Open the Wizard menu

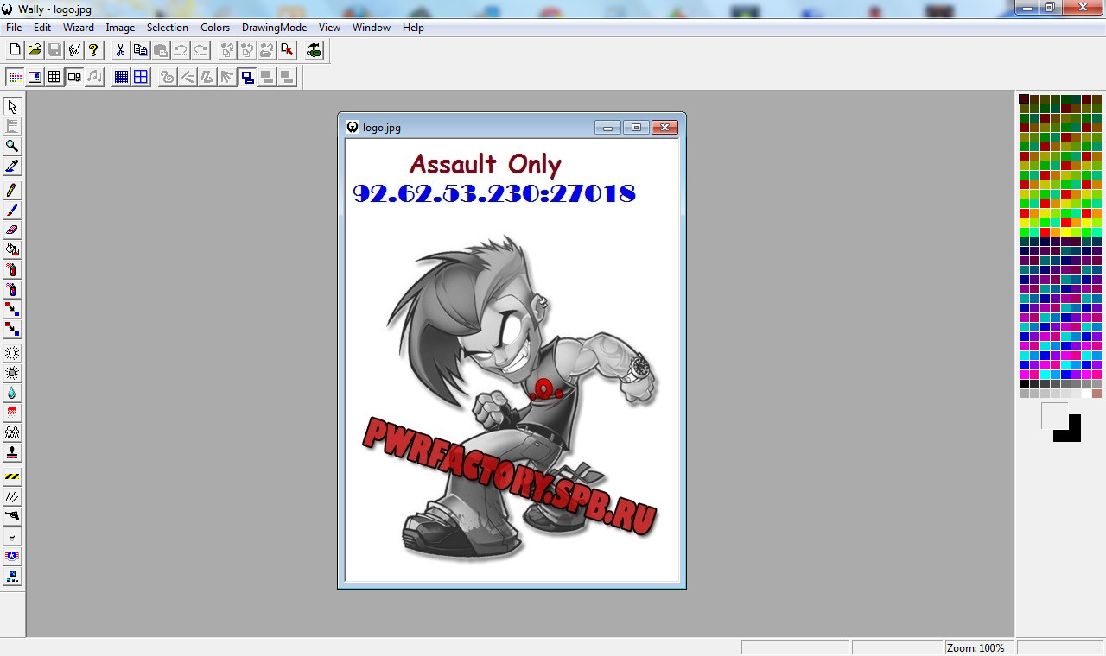tap(79, 28)
